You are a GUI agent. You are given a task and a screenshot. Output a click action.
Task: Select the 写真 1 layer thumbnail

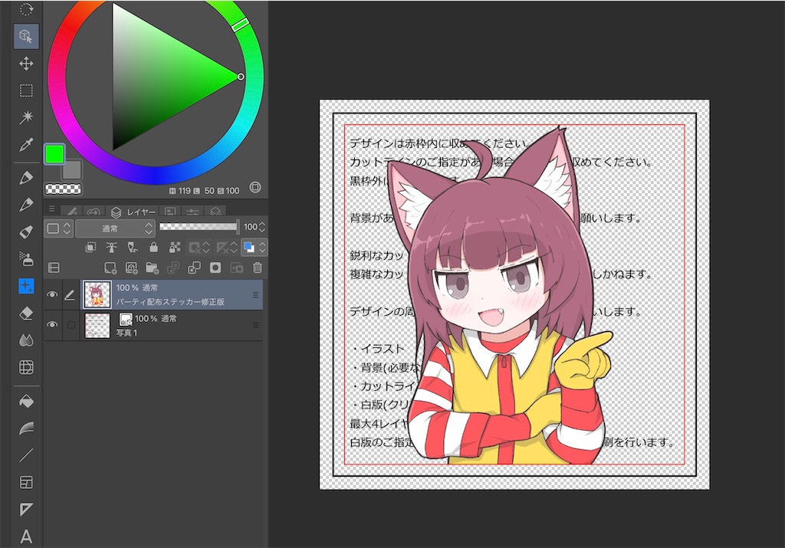(x=97, y=325)
